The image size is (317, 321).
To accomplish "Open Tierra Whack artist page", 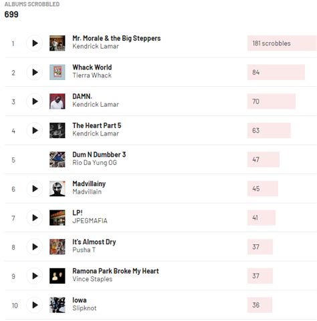I will [x=92, y=75].
